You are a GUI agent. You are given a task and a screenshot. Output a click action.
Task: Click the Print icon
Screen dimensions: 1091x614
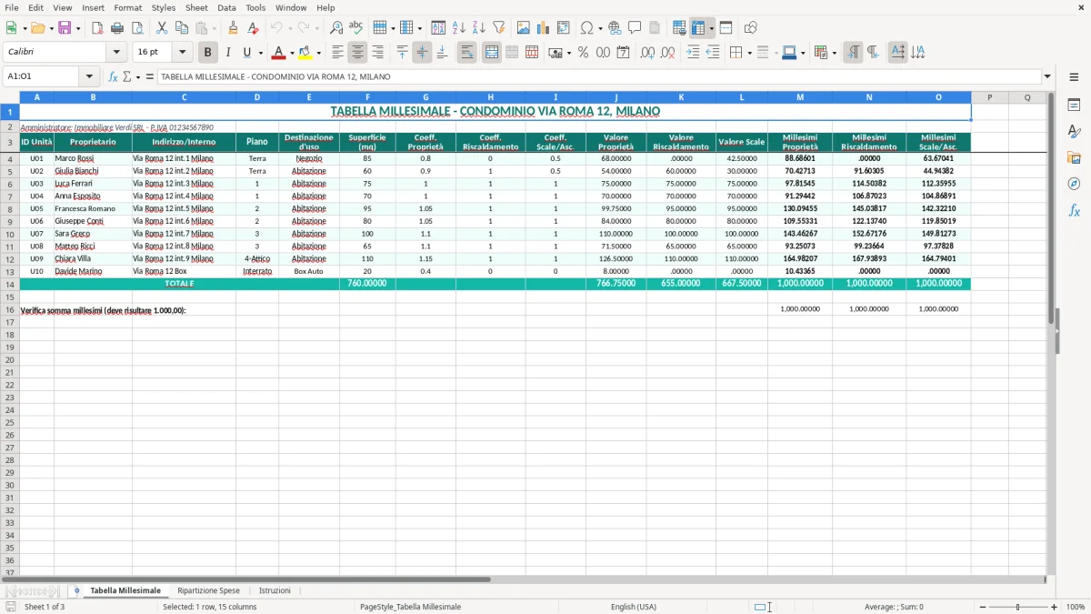click(x=117, y=28)
